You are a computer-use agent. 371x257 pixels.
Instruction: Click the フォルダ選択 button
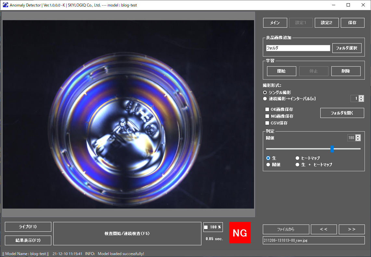point(347,48)
